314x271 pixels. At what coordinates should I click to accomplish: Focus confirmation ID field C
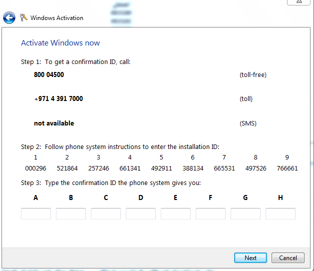106,213
